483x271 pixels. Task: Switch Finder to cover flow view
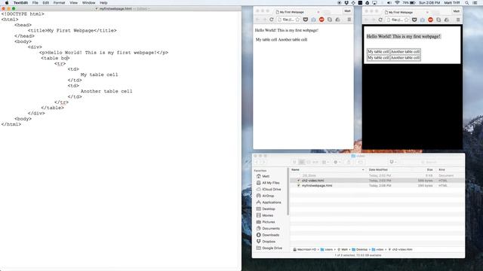[315, 162]
